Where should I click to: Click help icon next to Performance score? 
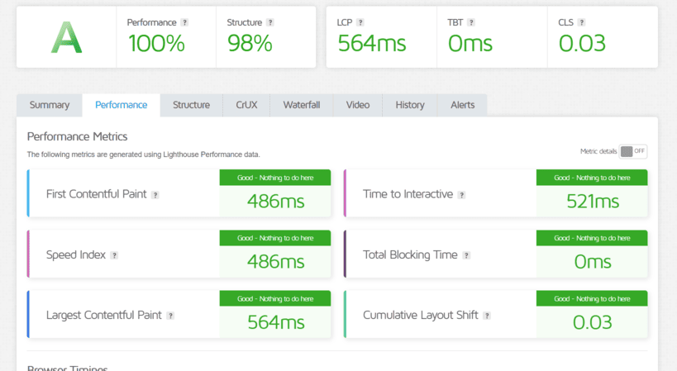(184, 22)
